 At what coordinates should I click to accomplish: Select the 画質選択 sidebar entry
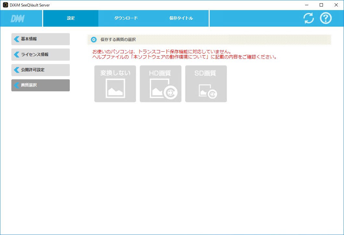[40, 85]
